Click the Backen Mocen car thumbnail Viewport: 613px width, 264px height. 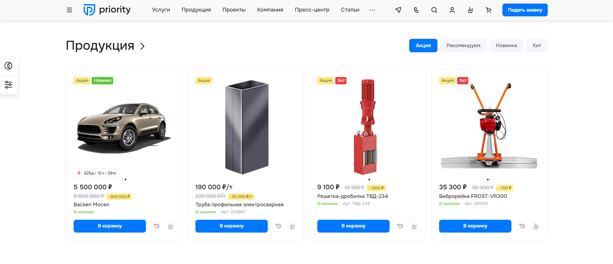click(x=124, y=127)
